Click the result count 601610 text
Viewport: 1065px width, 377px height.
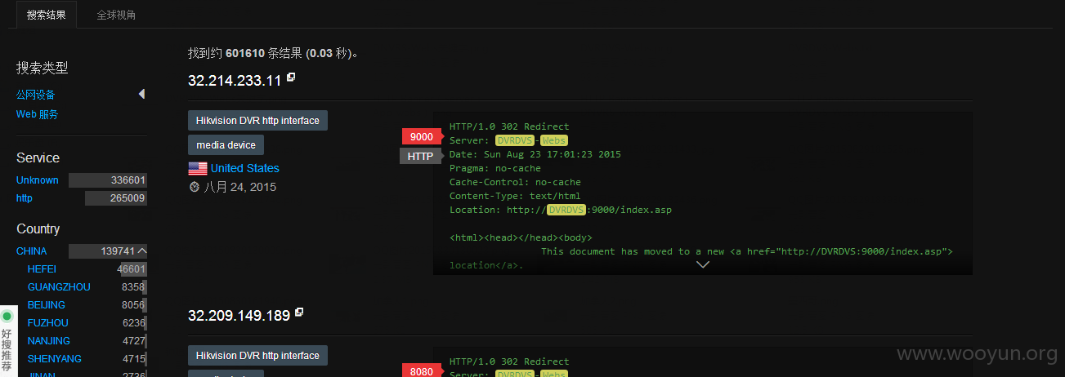[245, 53]
